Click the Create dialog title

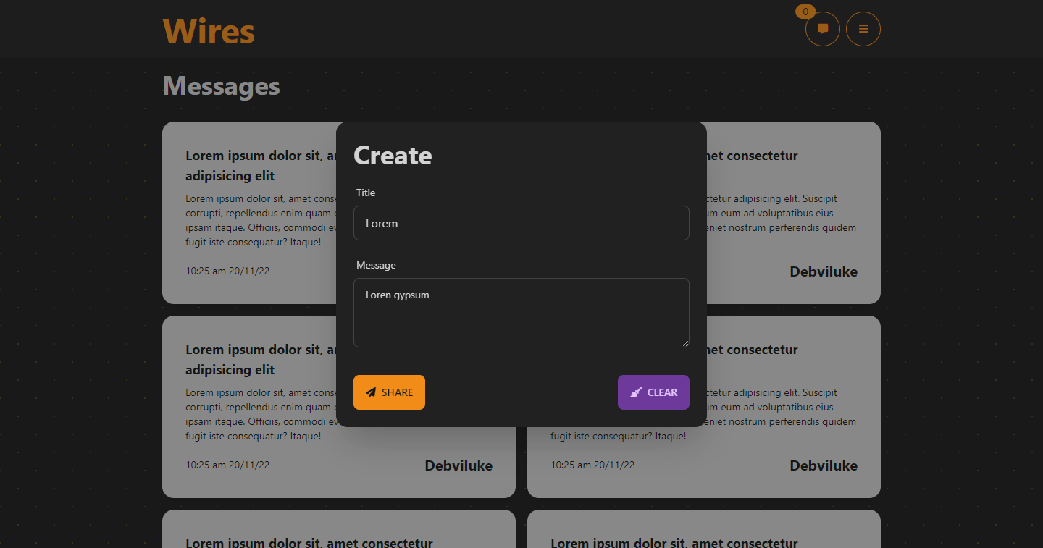pos(393,155)
